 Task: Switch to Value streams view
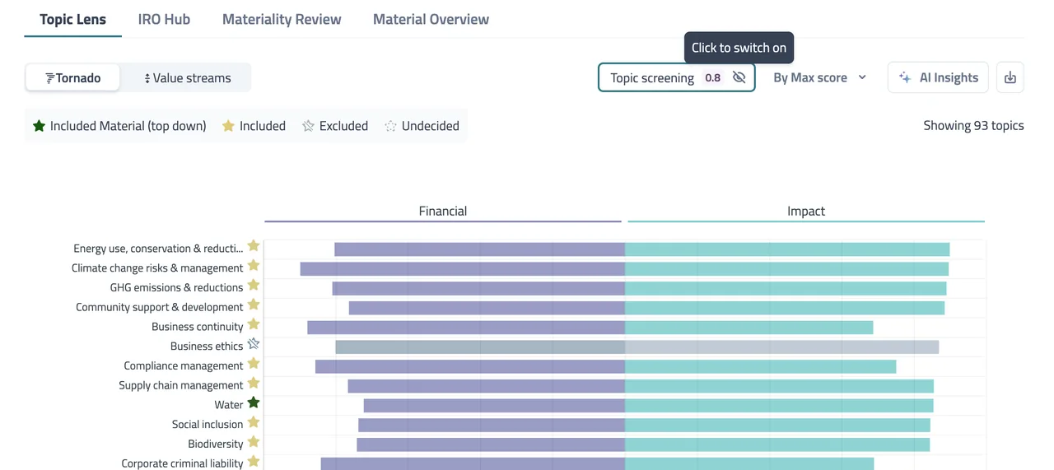(x=187, y=77)
